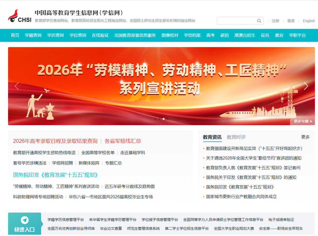318x236 pixels.
Task: Open news 国家城市更新行业产教融合共同体成立
Action: [x=241, y=197]
